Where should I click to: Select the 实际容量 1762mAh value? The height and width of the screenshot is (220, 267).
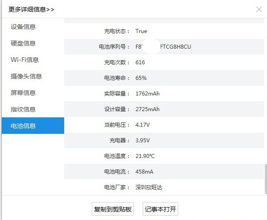click(x=148, y=94)
